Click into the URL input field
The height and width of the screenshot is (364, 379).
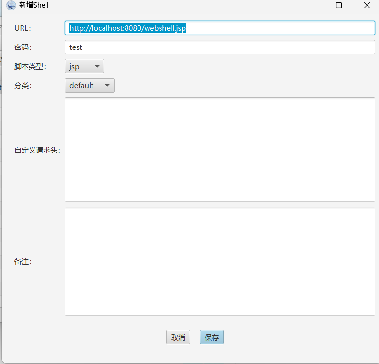point(278,28)
